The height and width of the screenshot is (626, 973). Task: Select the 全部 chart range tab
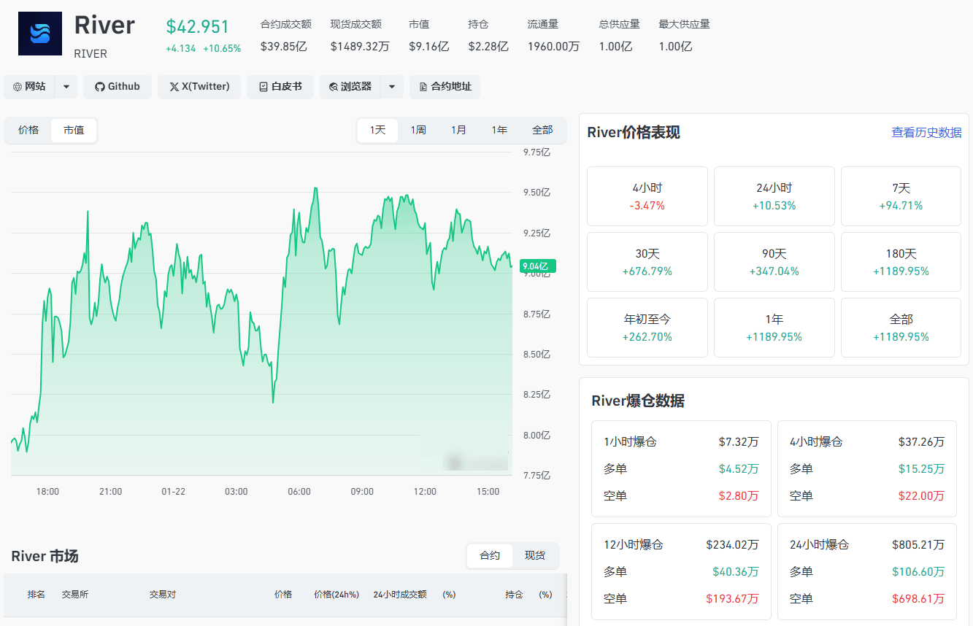point(542,130)
